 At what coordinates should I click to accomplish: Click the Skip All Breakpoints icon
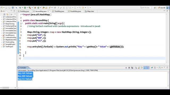16,8
